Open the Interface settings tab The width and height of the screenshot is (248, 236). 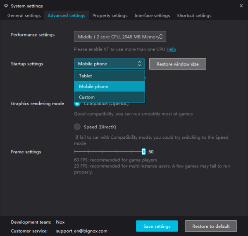point(152,16)
